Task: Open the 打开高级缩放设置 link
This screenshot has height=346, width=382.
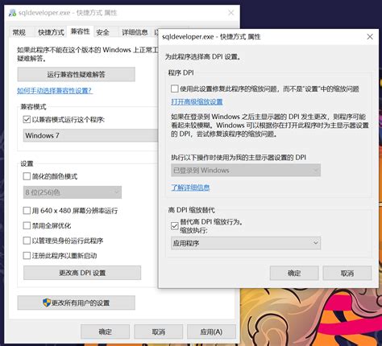Action: [x=197, y=102]
